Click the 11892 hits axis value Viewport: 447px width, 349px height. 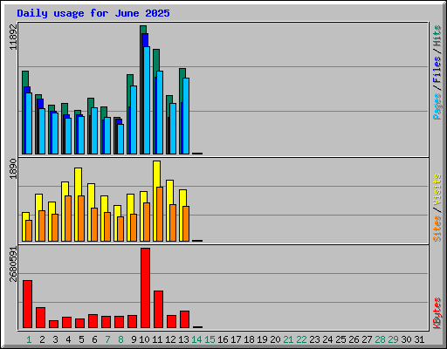[x=14, y=38]
